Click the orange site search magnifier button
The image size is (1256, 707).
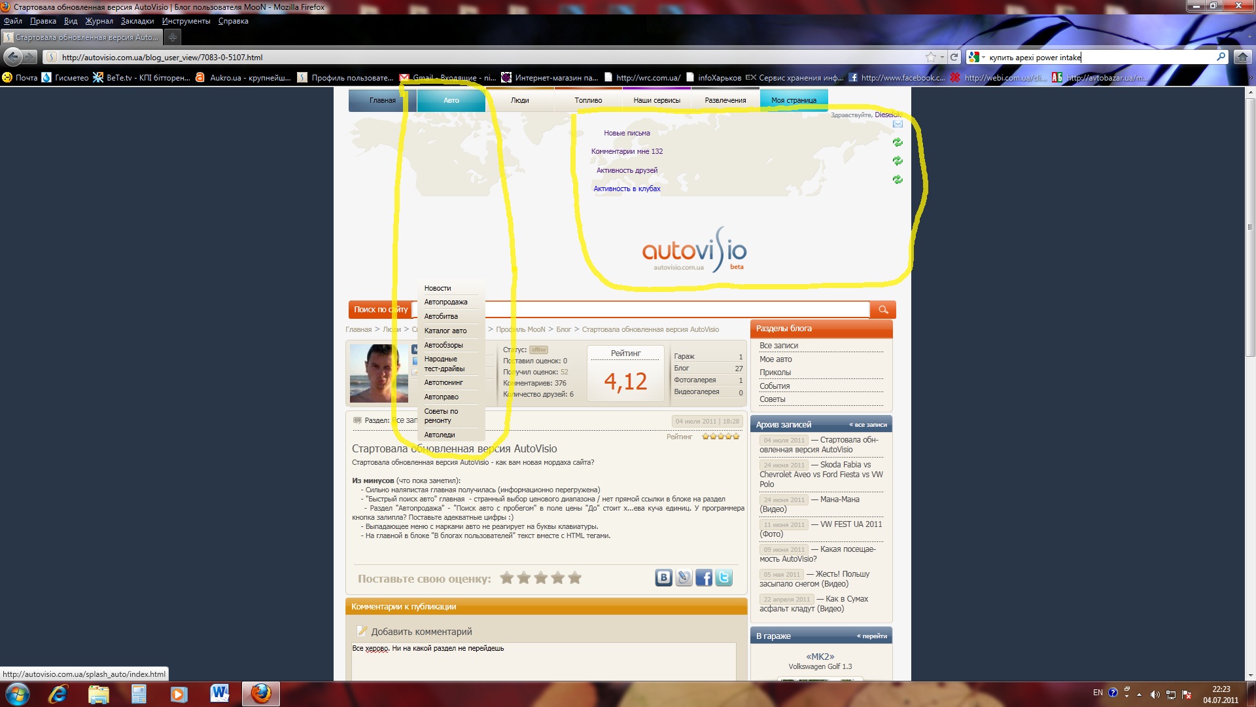882,310
